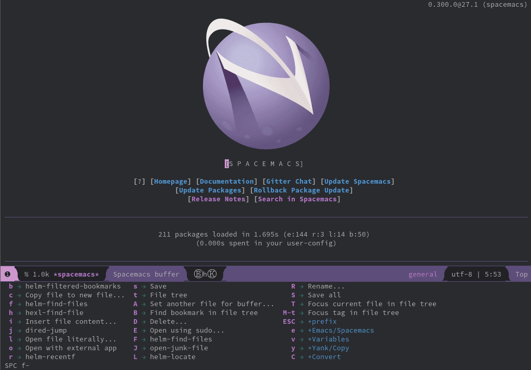Click the Update Spacemacs button
This screenshot has height=370, width=531.
click(x=357, y=182)
